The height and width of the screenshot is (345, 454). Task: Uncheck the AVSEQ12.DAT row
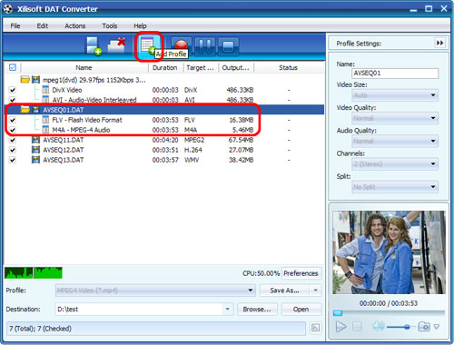13,150
